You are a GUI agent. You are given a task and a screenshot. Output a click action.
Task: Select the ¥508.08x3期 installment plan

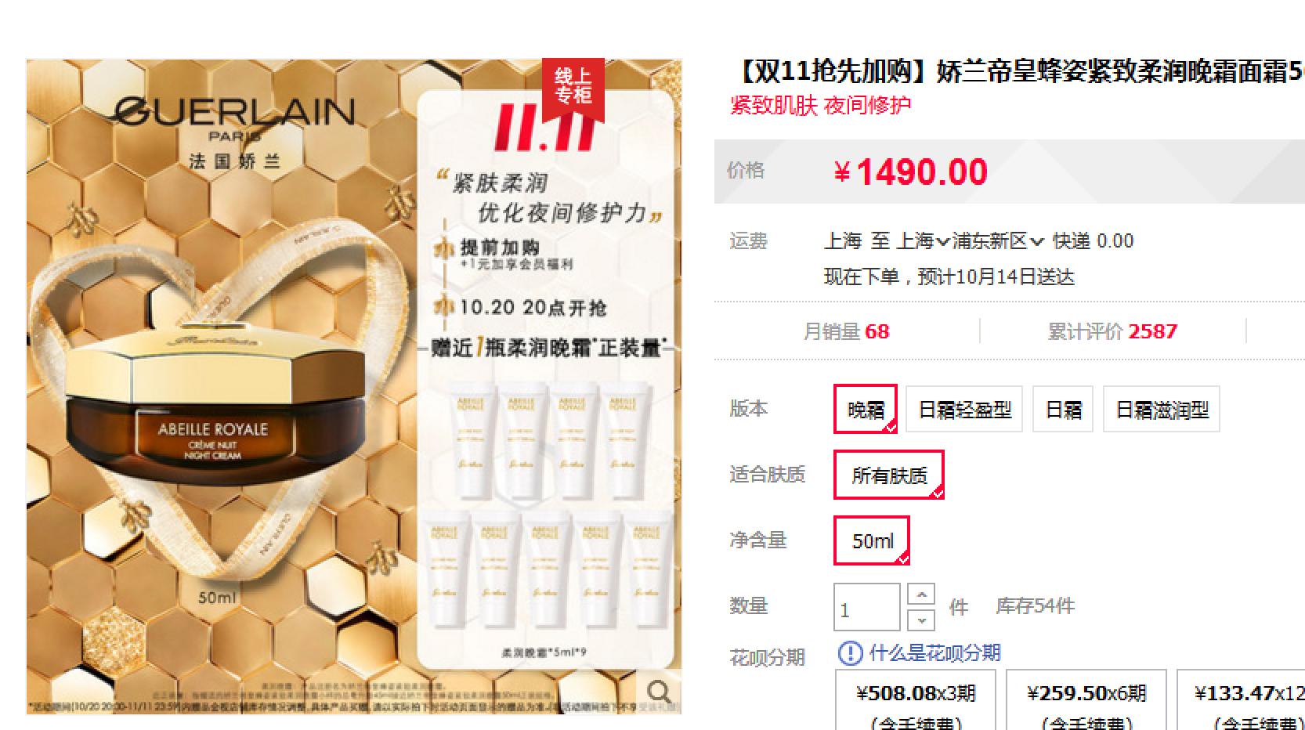point(916,700)
